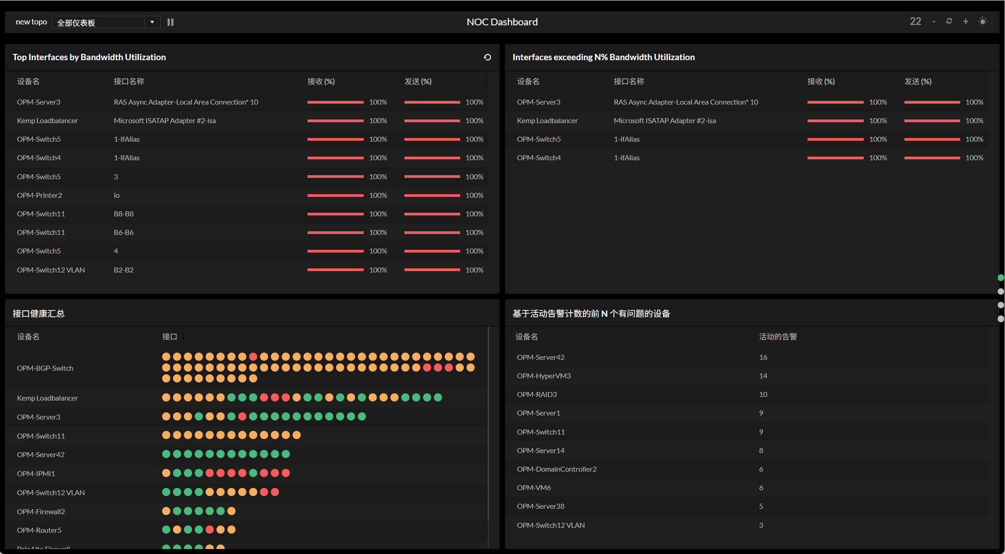
Task: Click the dropdown arrow beside 全部仪表板
Action: click(x=152, y=22)
